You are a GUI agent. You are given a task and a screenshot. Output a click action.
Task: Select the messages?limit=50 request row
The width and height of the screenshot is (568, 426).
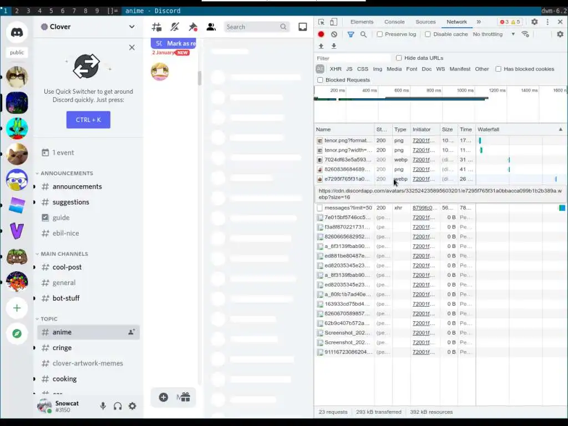[x=440, y=207]
